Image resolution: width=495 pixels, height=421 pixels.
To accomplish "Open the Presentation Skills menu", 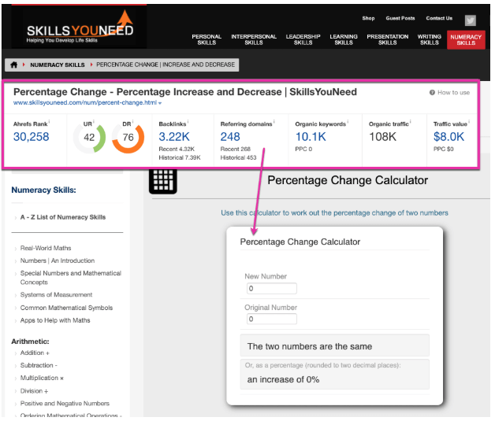I will click(388, 39).
